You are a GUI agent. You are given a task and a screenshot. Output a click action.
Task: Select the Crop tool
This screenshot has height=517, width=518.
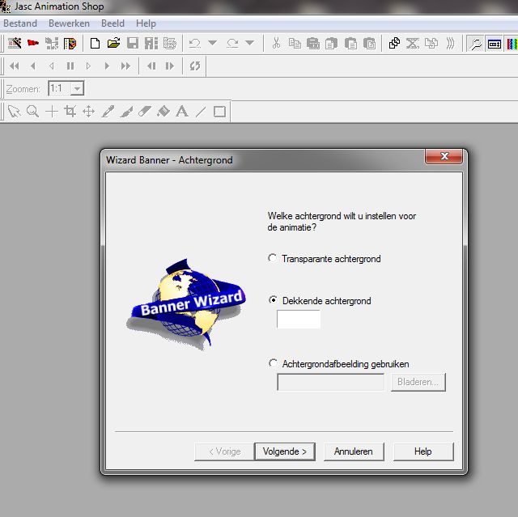[x=70, y=112]
